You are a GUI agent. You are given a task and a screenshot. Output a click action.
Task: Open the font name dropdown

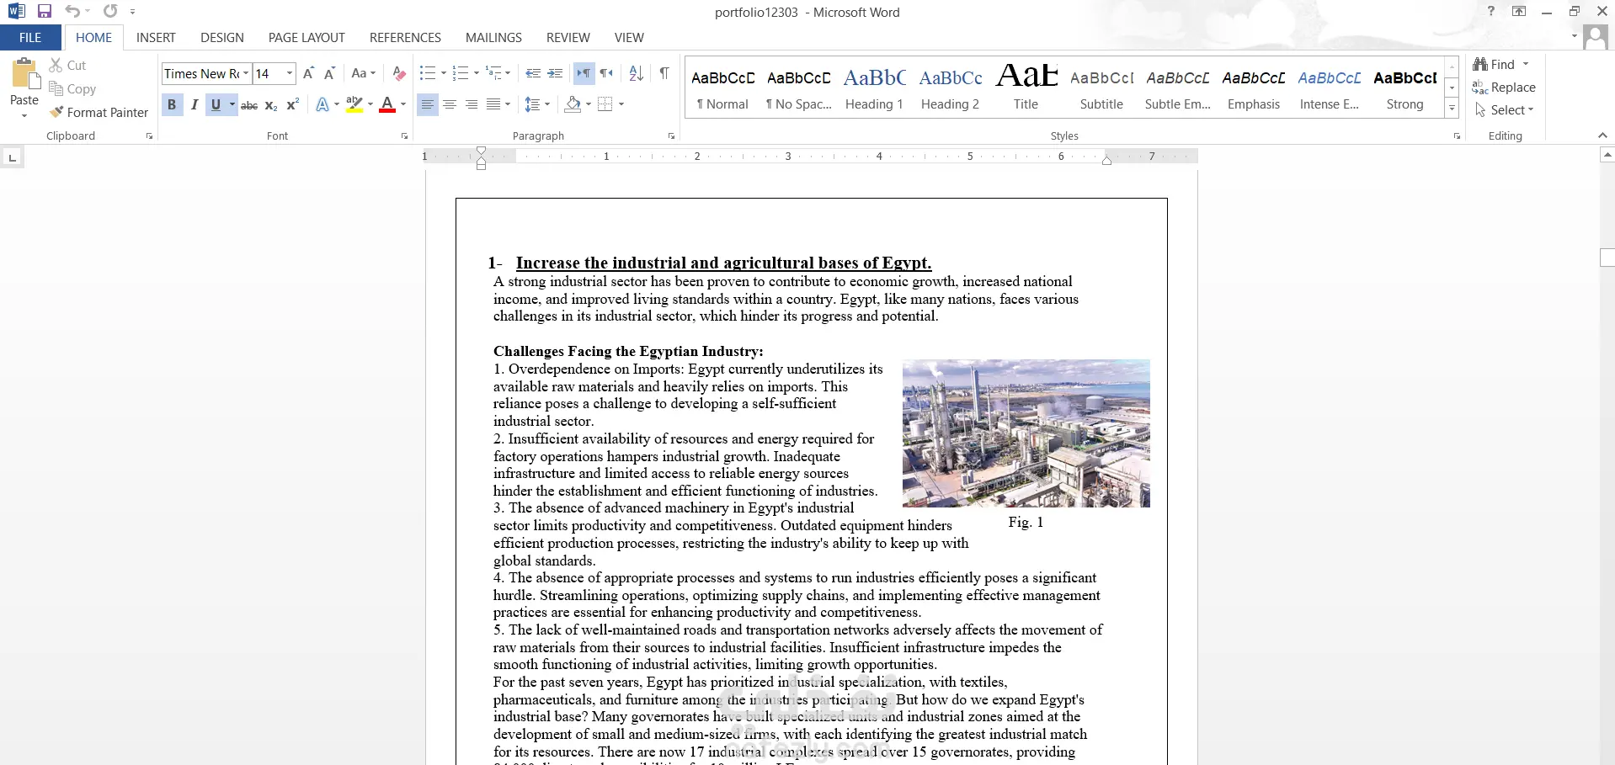click(x=246, y=73)
